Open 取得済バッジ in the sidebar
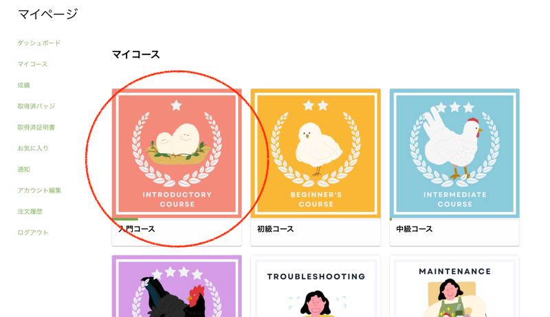This screenshot has width=550, height=317. click(36, 106)
